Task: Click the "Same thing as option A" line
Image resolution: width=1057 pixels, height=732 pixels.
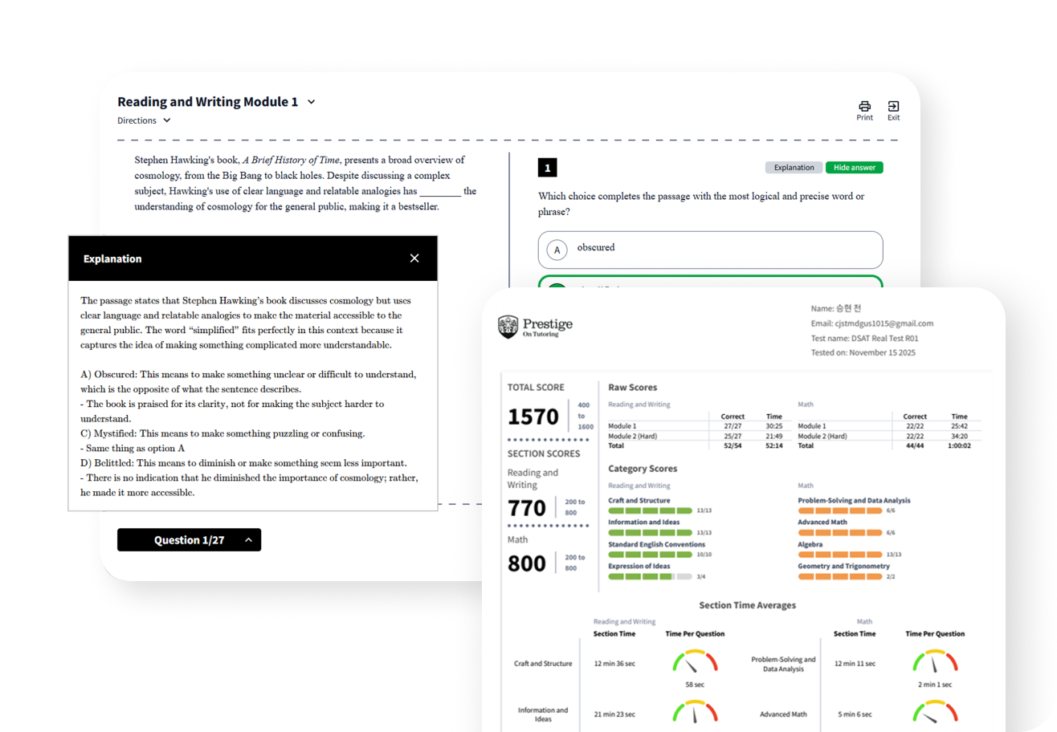Action: pyautogui.click(x=133, y=448)
